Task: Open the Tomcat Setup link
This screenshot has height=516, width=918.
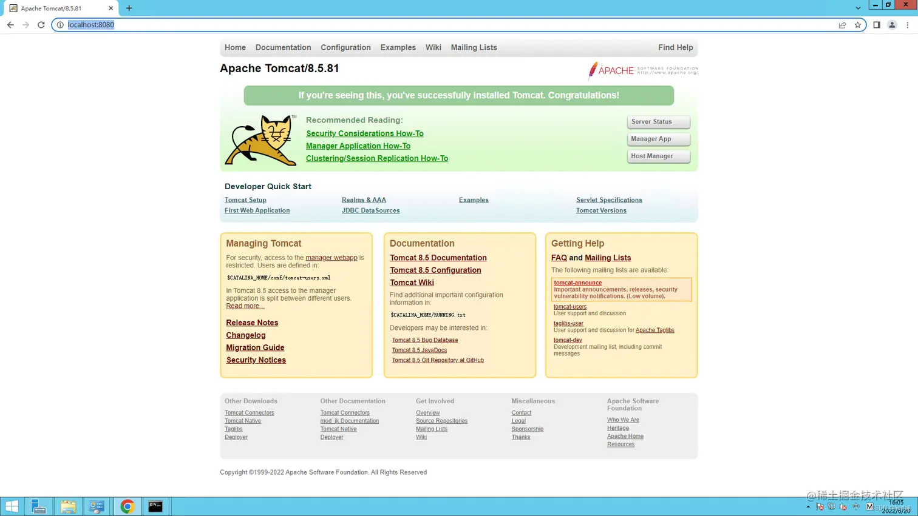Action: coord(245,200)
